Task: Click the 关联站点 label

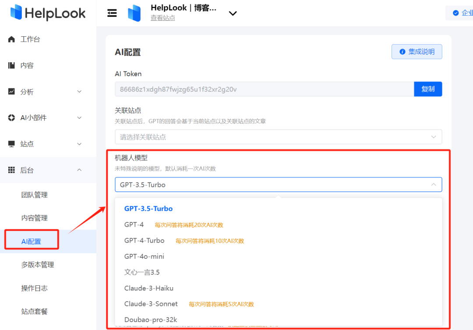Action: click(x=128, y=111)
